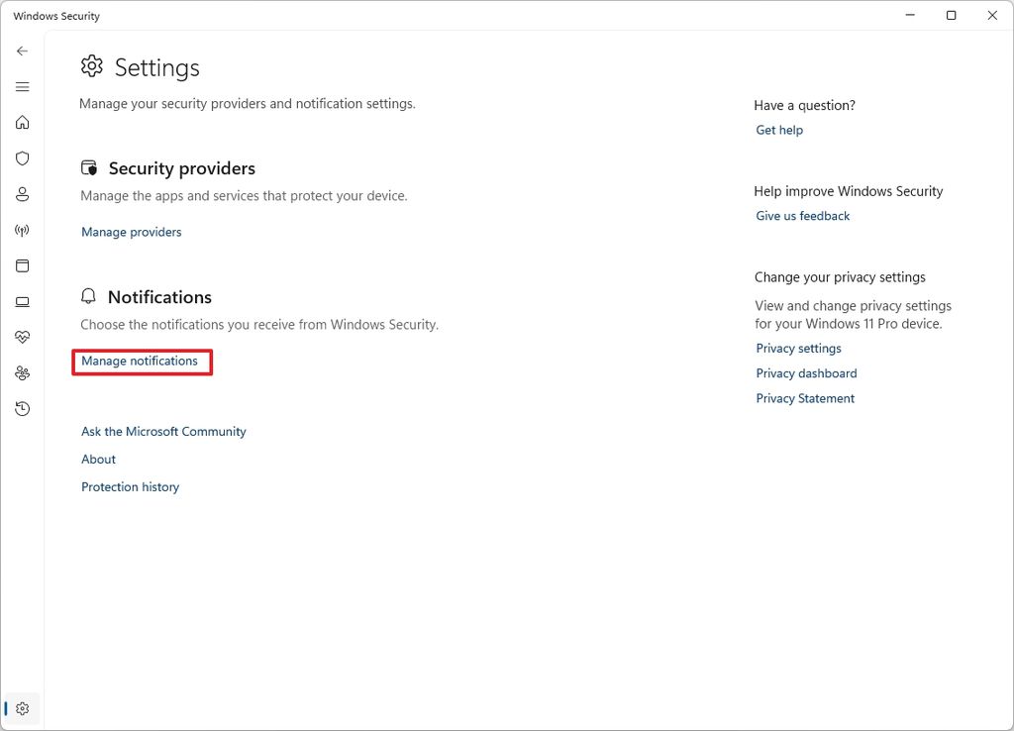Open Manage notifications
The width and height of the screenshot is (1014, 731).
tap(141, 362)
